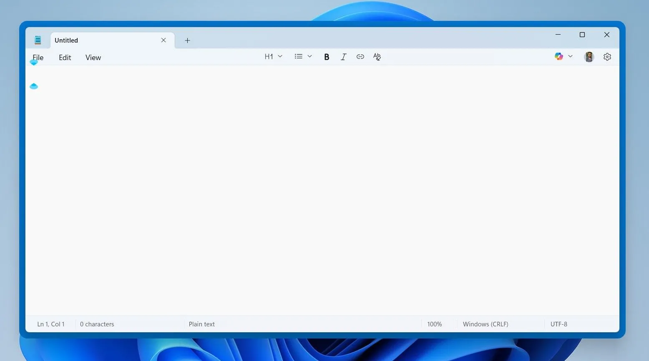Screen dimensions: 649x361
Task: Toggle bold formatting
Action: tap(327, 56)
